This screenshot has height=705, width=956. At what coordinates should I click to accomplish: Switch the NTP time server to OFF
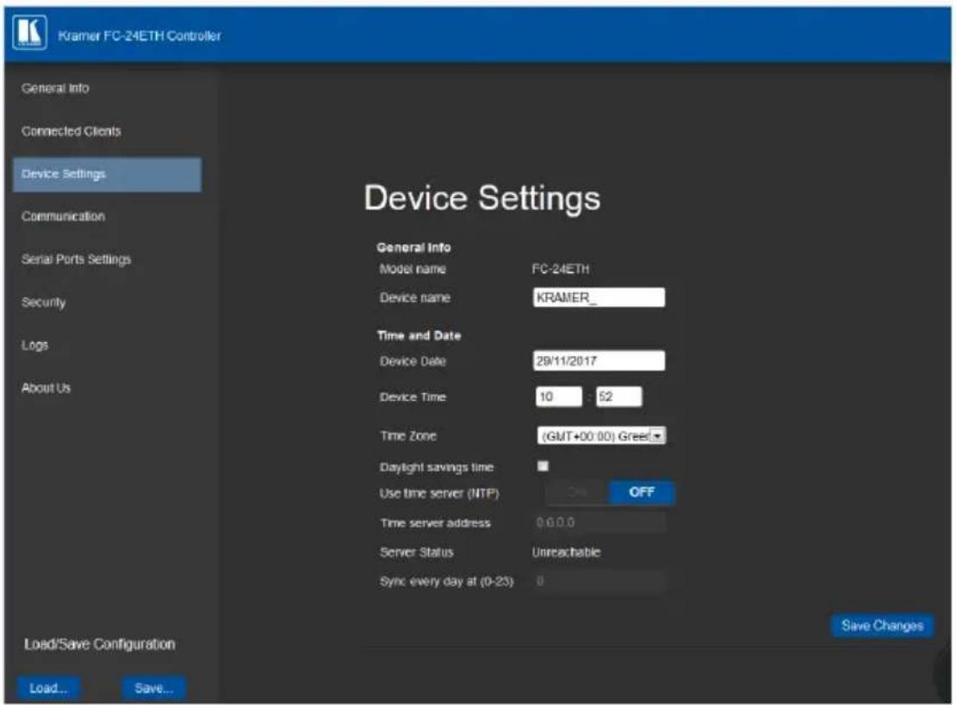642,492
